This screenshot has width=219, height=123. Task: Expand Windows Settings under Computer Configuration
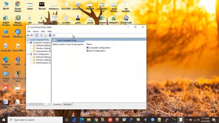pos(31,49)
